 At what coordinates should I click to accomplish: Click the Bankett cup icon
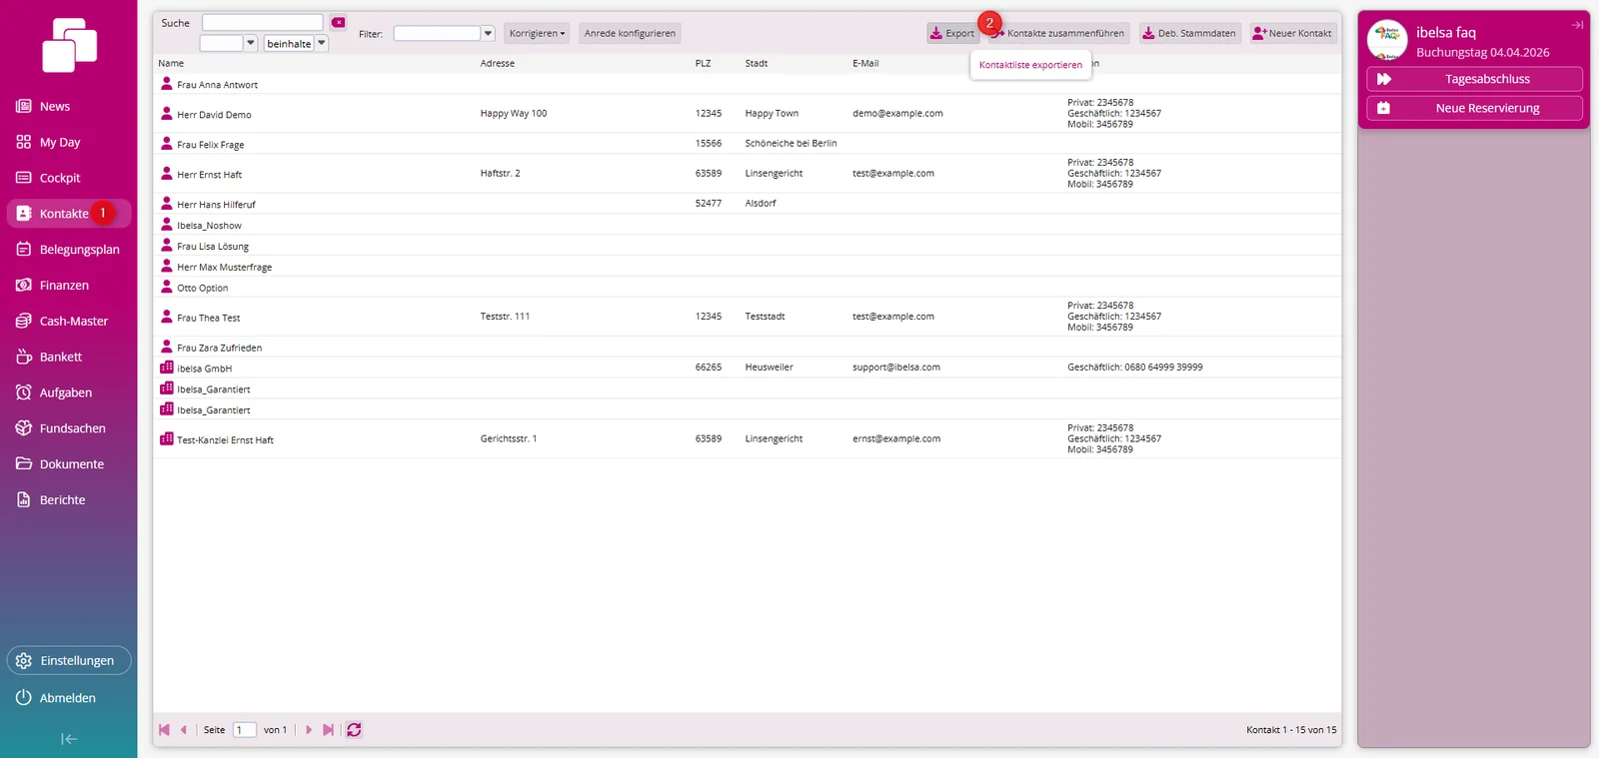pyautogui.click(x=24, y=357)
